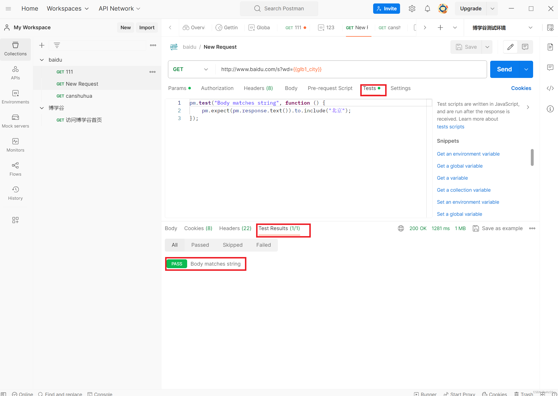The width and height of the screenshot is (558, 396).
Task: Open Mock servers in sidebar
Action: (x=15, y=121)
